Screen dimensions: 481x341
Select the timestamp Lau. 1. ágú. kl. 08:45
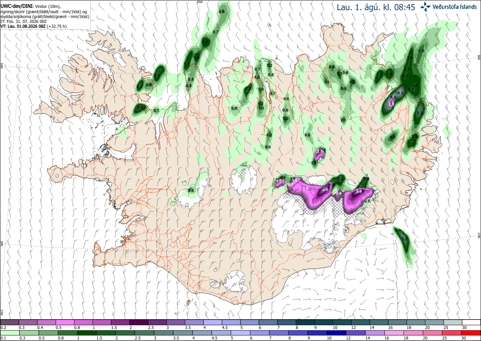[x=376, y=7]
